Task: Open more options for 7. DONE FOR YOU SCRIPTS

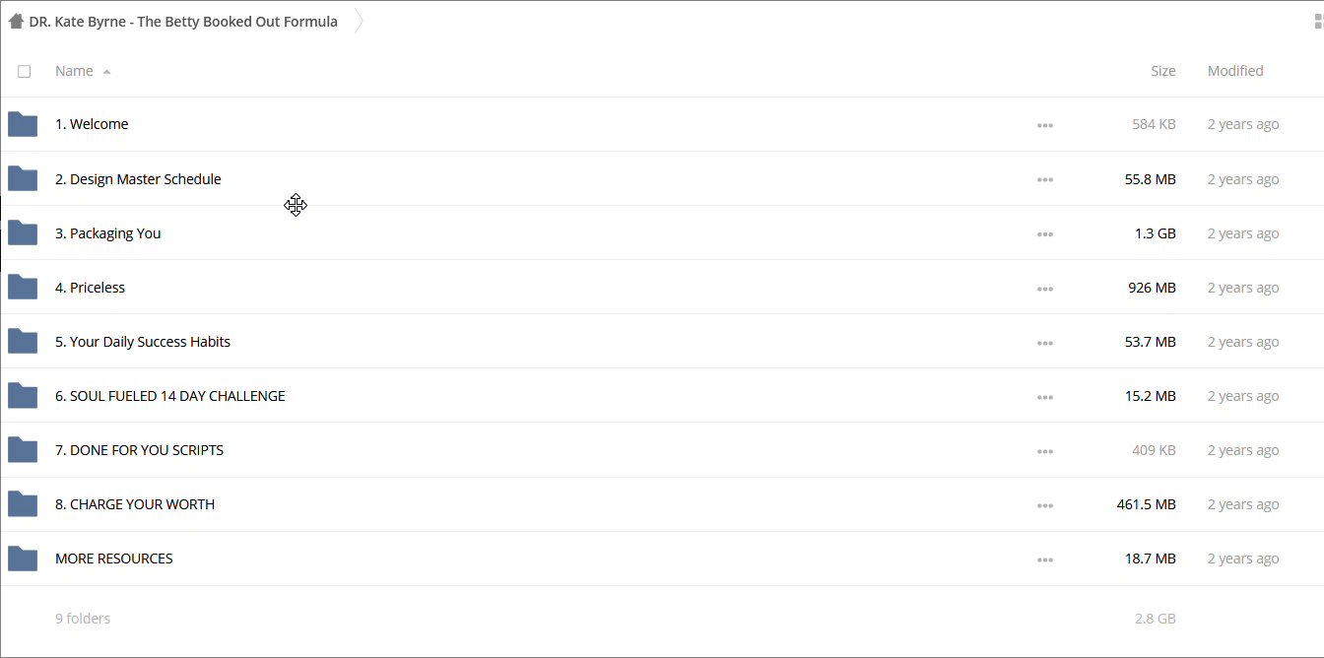Action: click(x=1045, y=451)
